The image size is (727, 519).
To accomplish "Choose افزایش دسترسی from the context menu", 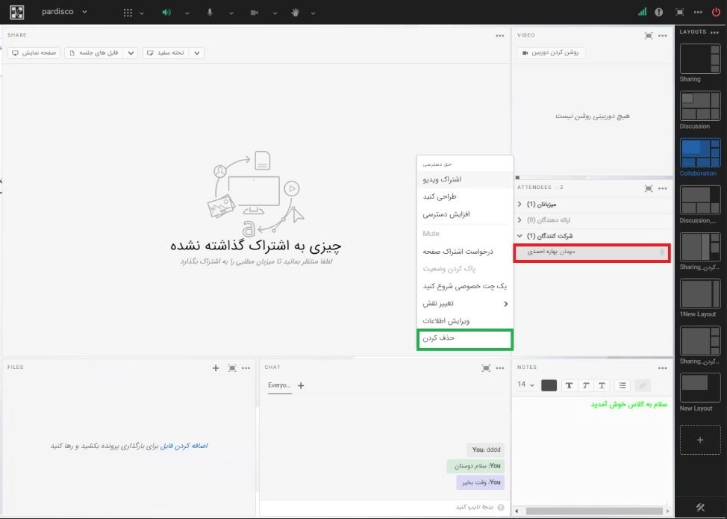I will (465, 214).
